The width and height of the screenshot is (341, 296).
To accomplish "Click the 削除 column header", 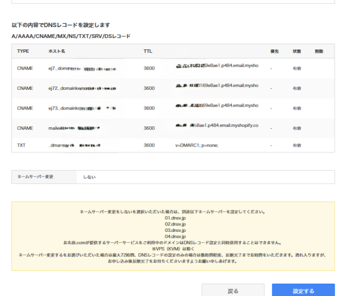I will 319,51.
